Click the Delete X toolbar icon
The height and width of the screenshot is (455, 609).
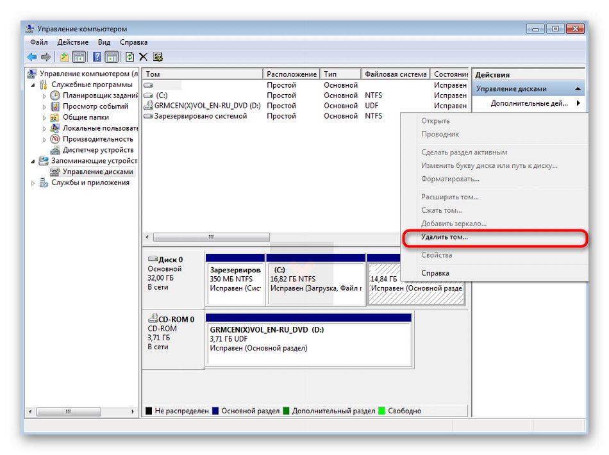pos(144,57)
